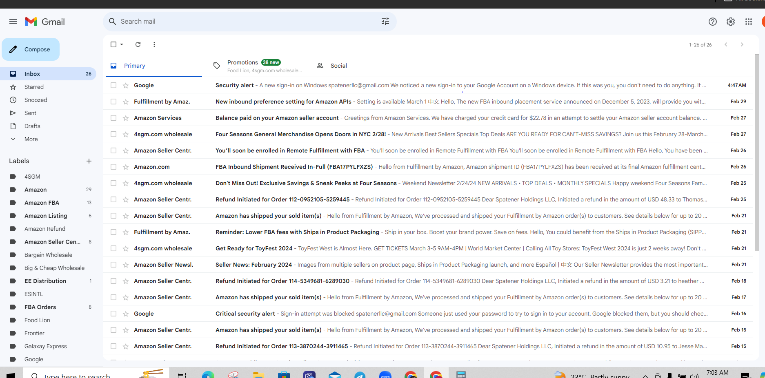Select the Refund Order 112-0952105-5259445 email checkbox

[x=113, y=199]
